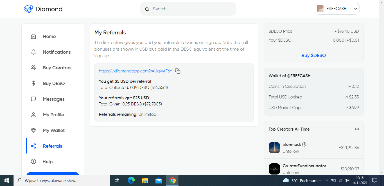Click the My Wallet diamond icon
This screenshot has height=186, width=384.
click(x=33, y=130)
